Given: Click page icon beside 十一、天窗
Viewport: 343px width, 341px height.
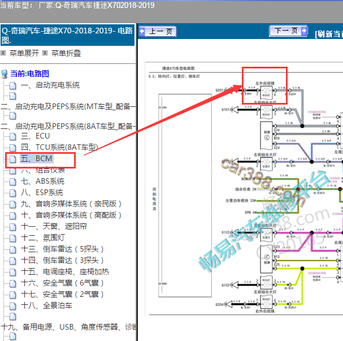Looking at the screenshot, I should [13, 227].
